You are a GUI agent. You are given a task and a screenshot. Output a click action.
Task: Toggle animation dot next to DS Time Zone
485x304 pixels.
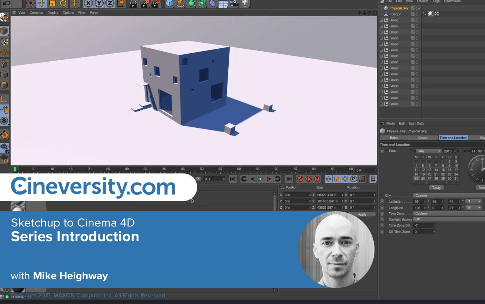click(x=382, y=232)
